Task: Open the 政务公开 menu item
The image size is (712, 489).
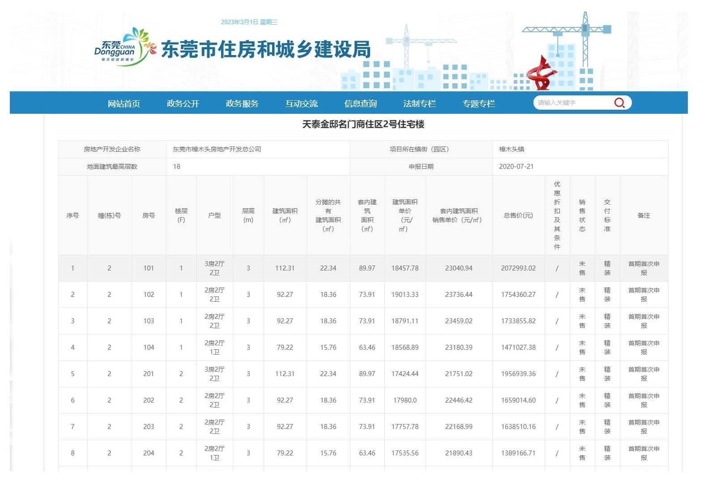Action: tap(183, 104)
